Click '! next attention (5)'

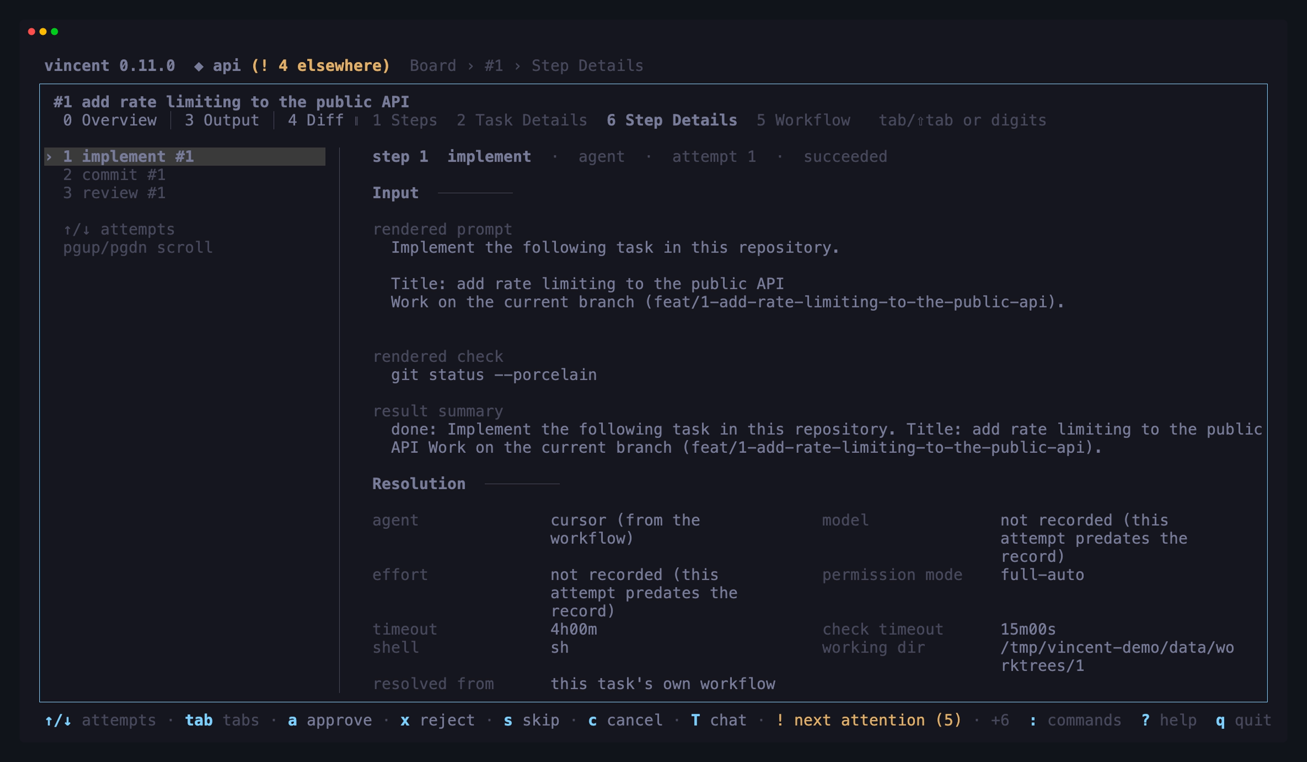[869, 721]
